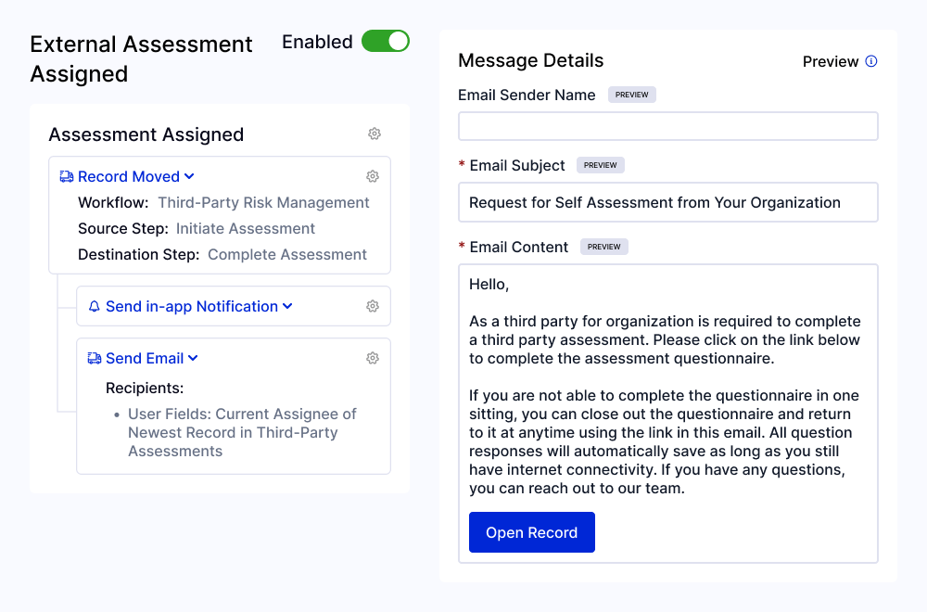Click inside the Email Content body text
927x612 pixels.
click(x=666, y=403)
